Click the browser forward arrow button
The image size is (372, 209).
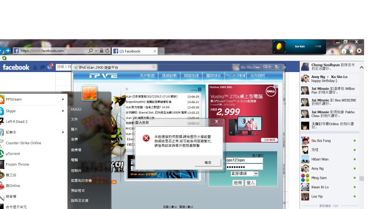[7, 51]
